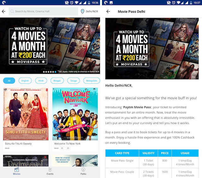Filter movies by Telugu
Viewport: 202px width, 178px height.
click(74, 81)
